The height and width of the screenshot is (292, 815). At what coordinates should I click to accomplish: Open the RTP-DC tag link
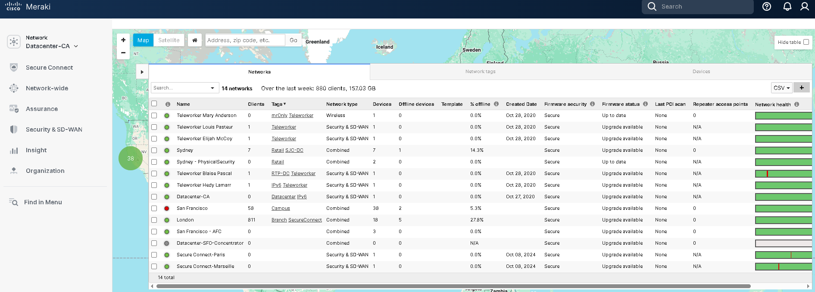(281, 173)
